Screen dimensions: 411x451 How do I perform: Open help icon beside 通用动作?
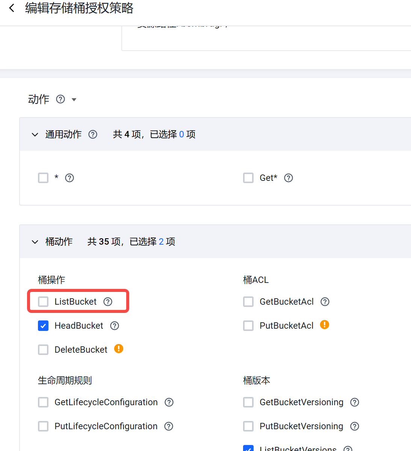93,134
